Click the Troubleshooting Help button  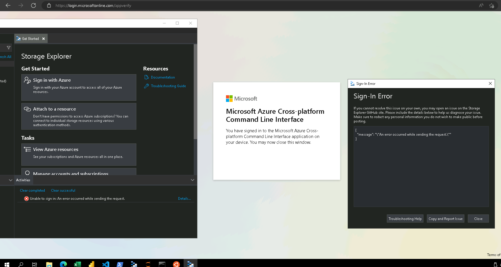(405, 219)
